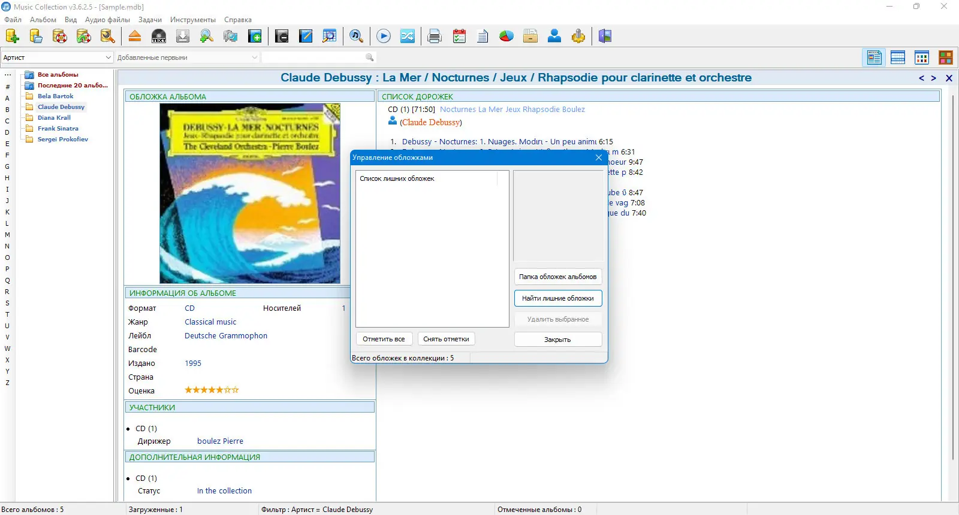The width and height of the screenshot is (959, 515).
Task: Close the album details panel with blue X
Action: pyautogui.click(x=949, y=78)
